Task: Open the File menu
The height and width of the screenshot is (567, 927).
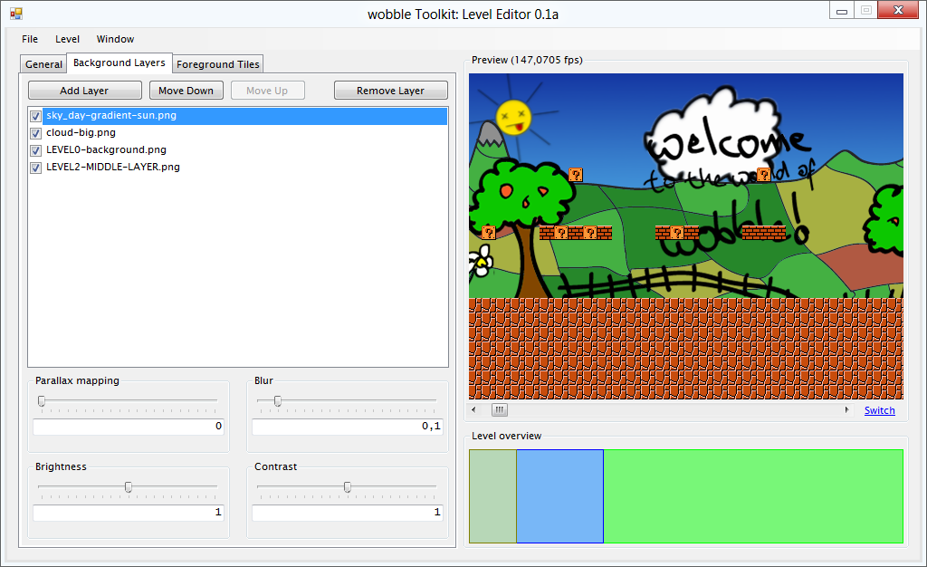Action: click(x=30, y=39)
